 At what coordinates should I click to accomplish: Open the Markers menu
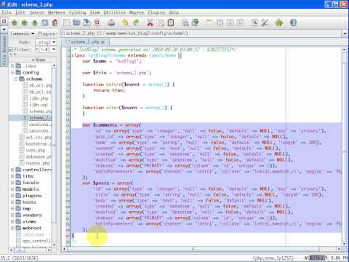57,12
